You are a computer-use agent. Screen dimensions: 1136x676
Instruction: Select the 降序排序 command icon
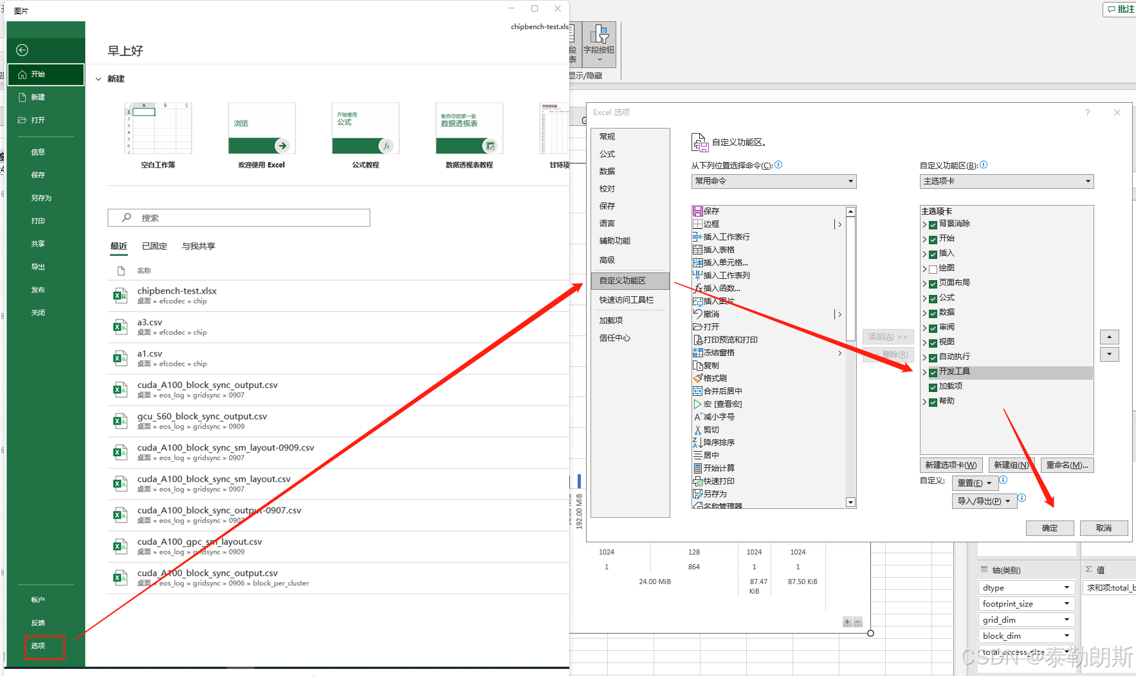click(697, 443)
